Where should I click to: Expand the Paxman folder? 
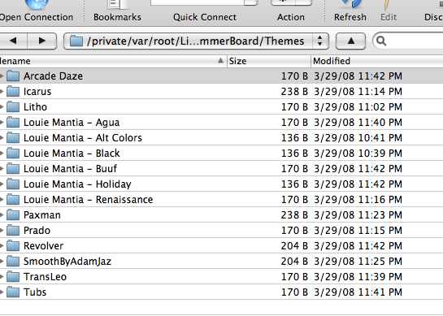pos(2,214)
